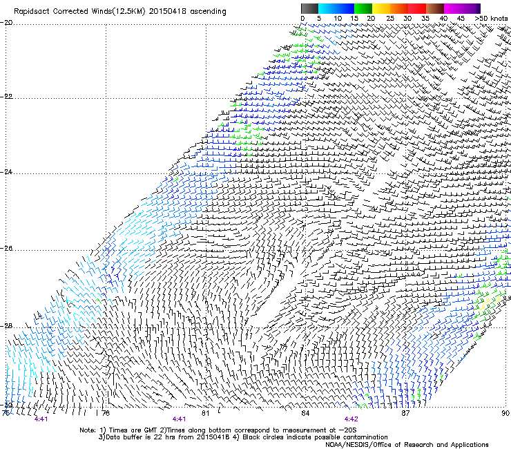Click the yellow 20-25 knots legend swatch
511x449 pixels.
(x=381, y=8)
